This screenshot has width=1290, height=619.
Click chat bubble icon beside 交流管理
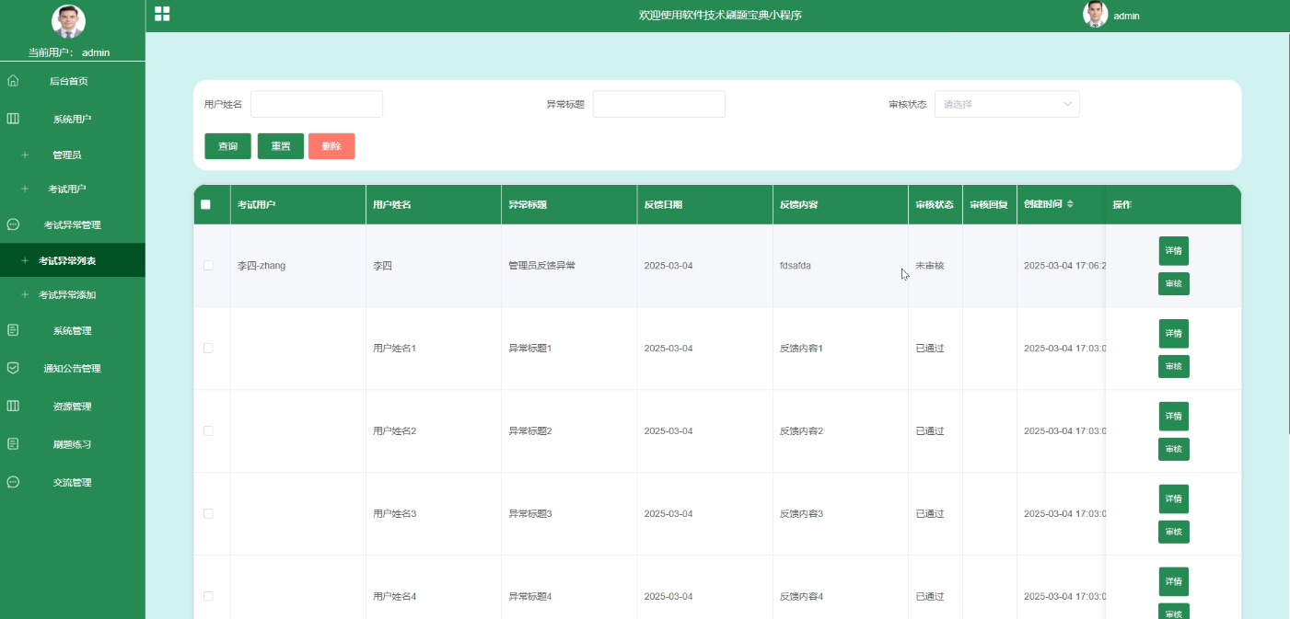pyautogui.click(x=13, y=482)
